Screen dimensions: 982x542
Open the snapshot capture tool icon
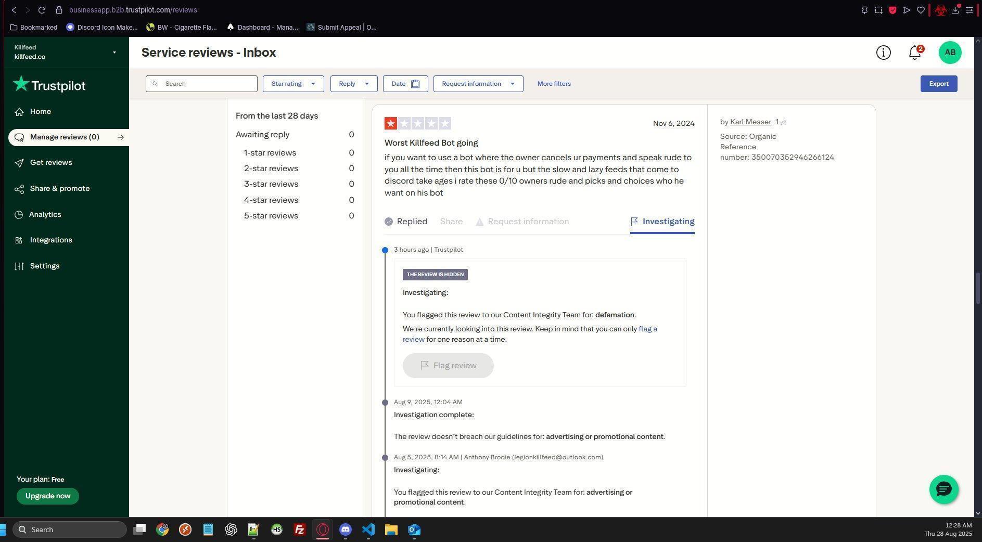click(x=878, y=10)
